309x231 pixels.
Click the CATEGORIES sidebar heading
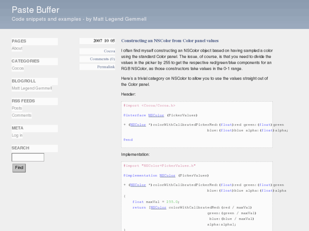[x=26, y=61]
